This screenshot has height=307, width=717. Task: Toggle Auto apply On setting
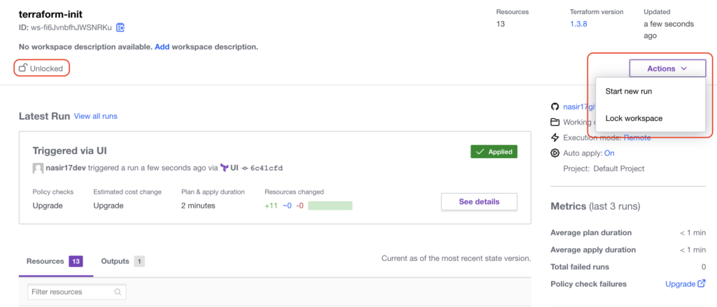click(609, 153)
